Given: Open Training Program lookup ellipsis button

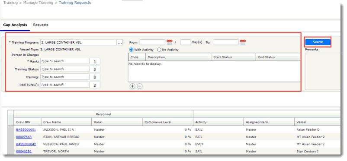Looking at the screenshot, I should pyautogui.click(x=120, y=42).
